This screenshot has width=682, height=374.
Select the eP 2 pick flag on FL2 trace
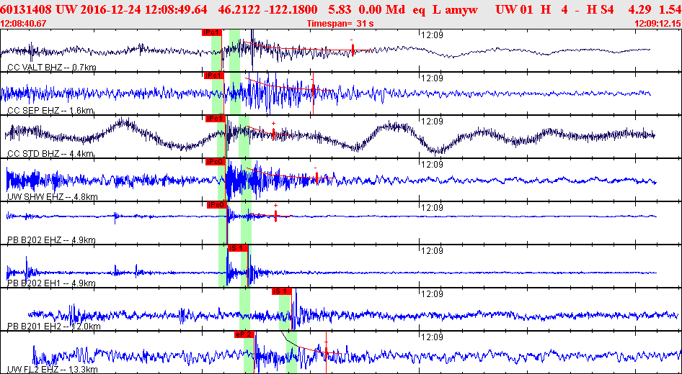[244, 334]
